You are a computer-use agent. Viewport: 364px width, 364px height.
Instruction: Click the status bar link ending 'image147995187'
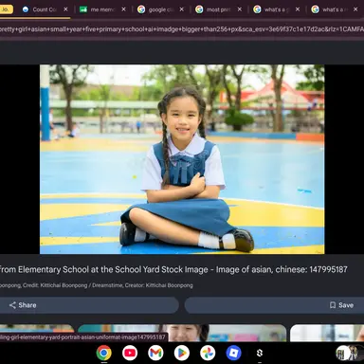coord(82,337)
